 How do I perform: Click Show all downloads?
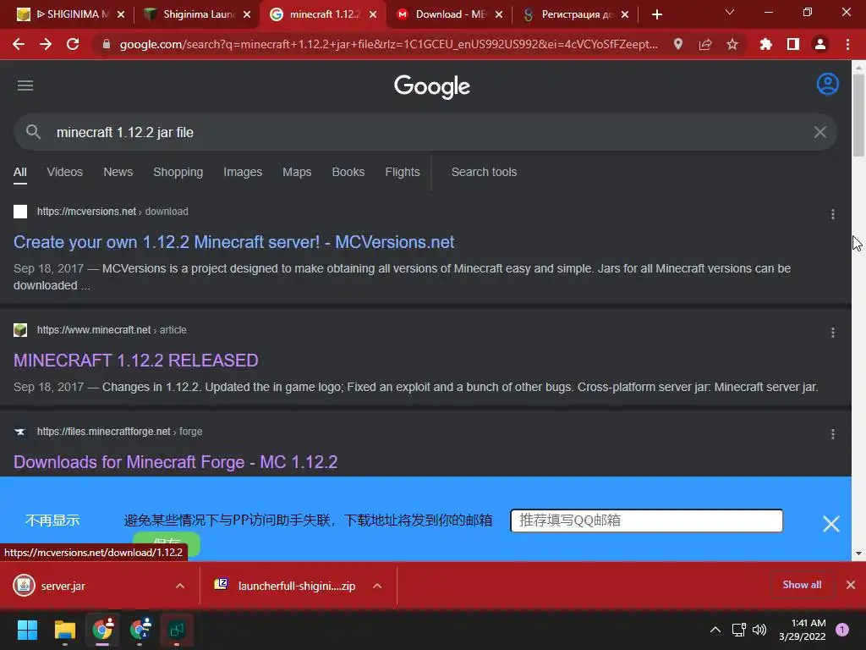point(802,585)
